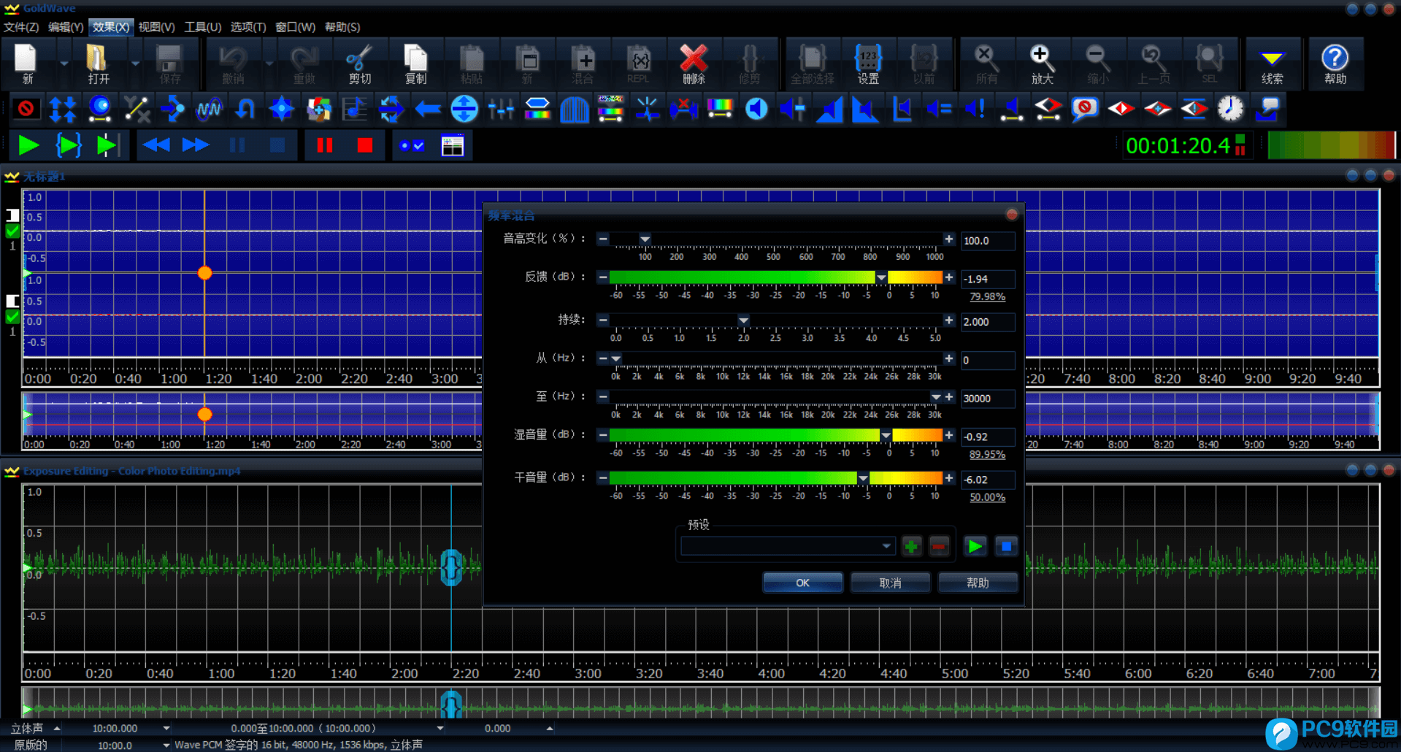Click the 帮助 question mark toolbar icon
Viewport: 1401px width, 752px height.
(1335, 64)
